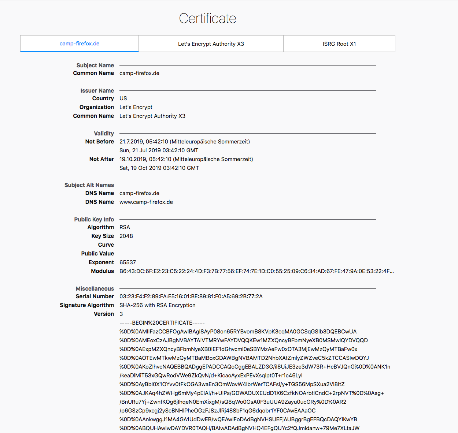Switch to Let's Encrypt Authority X3 tab

click(211, 44)
